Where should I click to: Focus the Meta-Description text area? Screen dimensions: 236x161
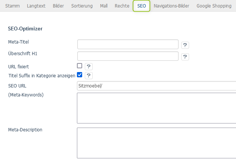tap(156, 143)
